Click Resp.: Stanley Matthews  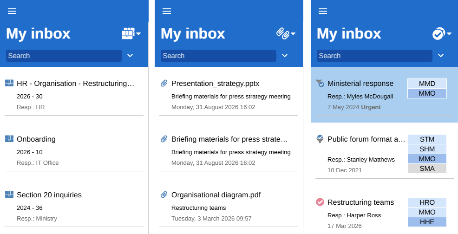tap(361, 160)
